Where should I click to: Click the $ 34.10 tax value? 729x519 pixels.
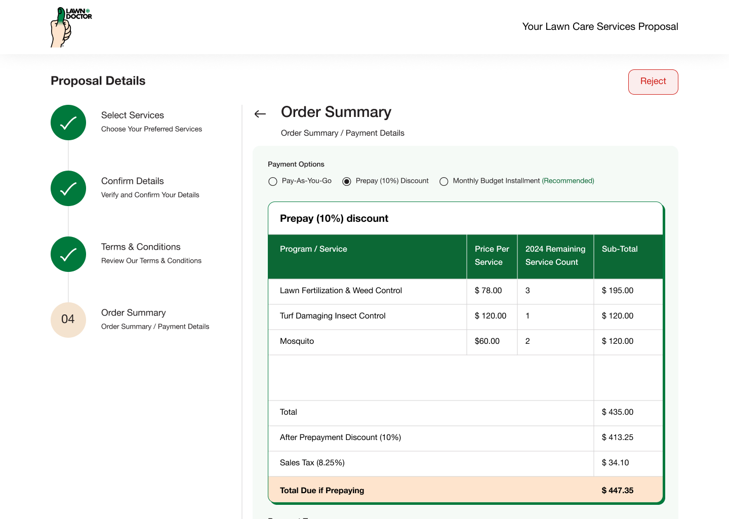point(616,463)
